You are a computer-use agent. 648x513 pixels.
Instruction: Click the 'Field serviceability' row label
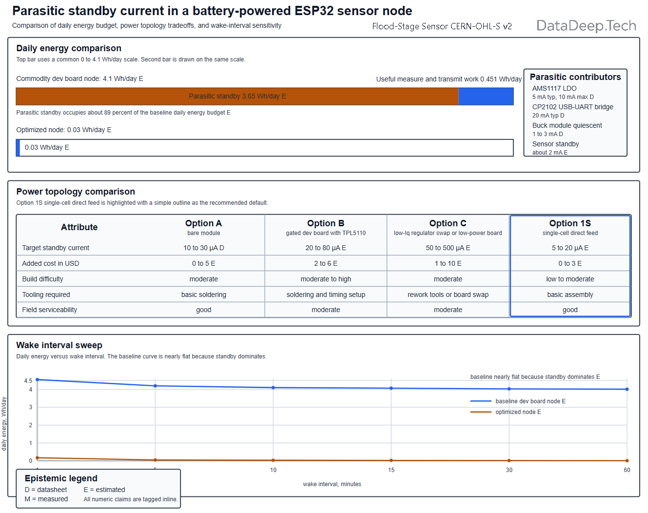(49, 310)
